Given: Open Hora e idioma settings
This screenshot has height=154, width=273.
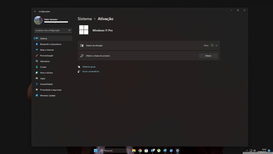Looking at the screenshot, I should click(x=53, y=73).
